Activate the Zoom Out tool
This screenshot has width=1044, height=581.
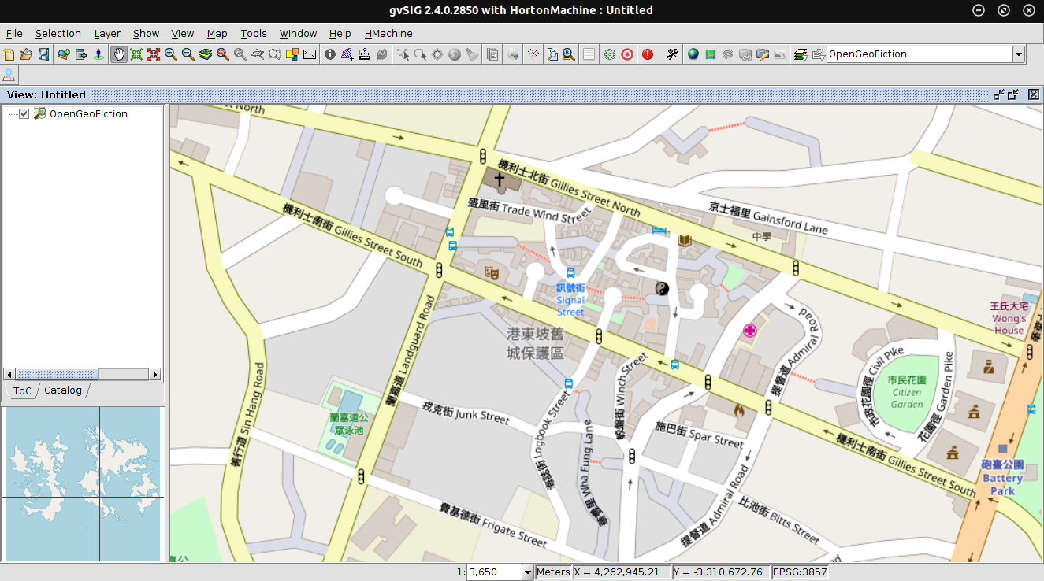[x=188, y=54]
